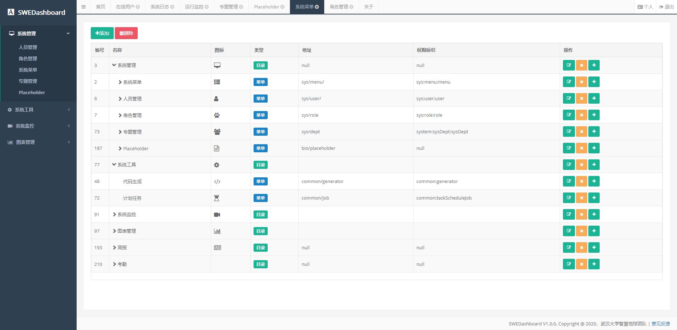Switch to the 关于 tab
The height and width of the screenshot is (330, 677).
pyautogui.click(x=369, y=7)
